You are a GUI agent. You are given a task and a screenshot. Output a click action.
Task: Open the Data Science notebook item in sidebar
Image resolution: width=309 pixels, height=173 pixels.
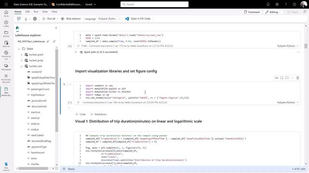click(x=6, y=91)
